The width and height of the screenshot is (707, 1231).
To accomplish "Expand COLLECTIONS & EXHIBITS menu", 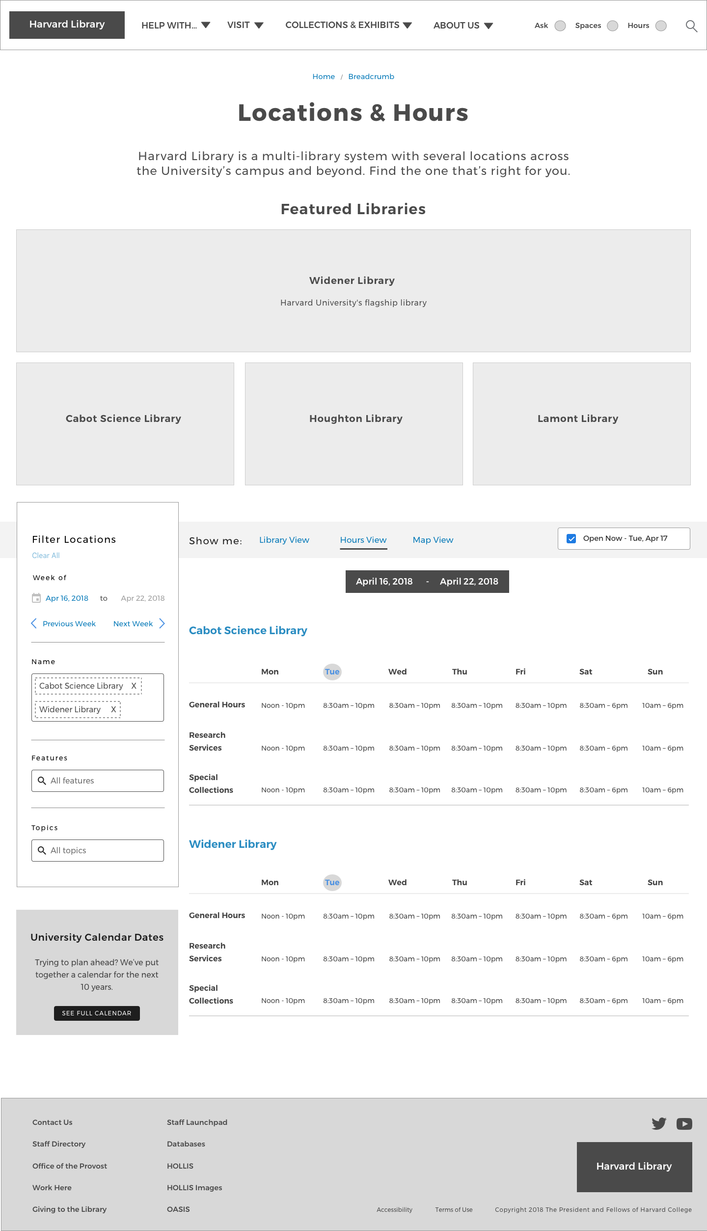I will [349, 25].
